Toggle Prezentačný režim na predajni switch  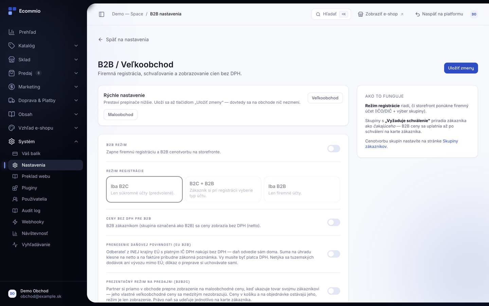(x=334, y=291)
